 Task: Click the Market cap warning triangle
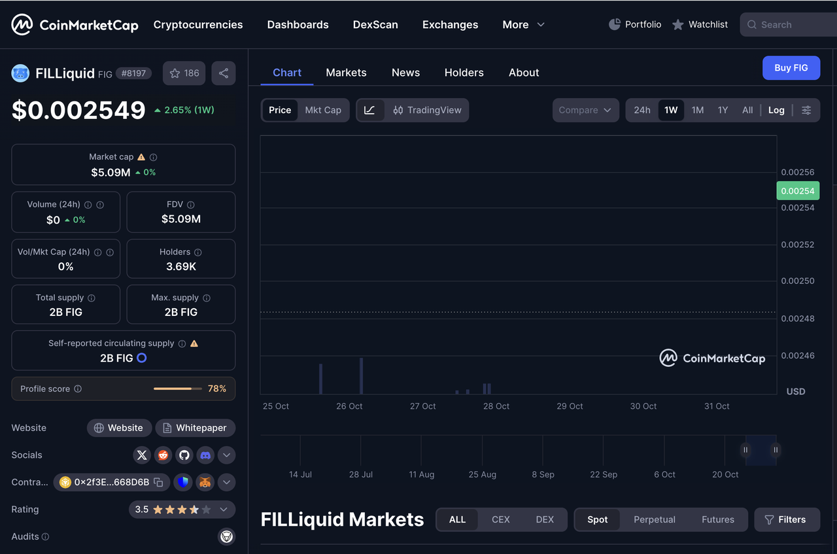tap(141, 157)
